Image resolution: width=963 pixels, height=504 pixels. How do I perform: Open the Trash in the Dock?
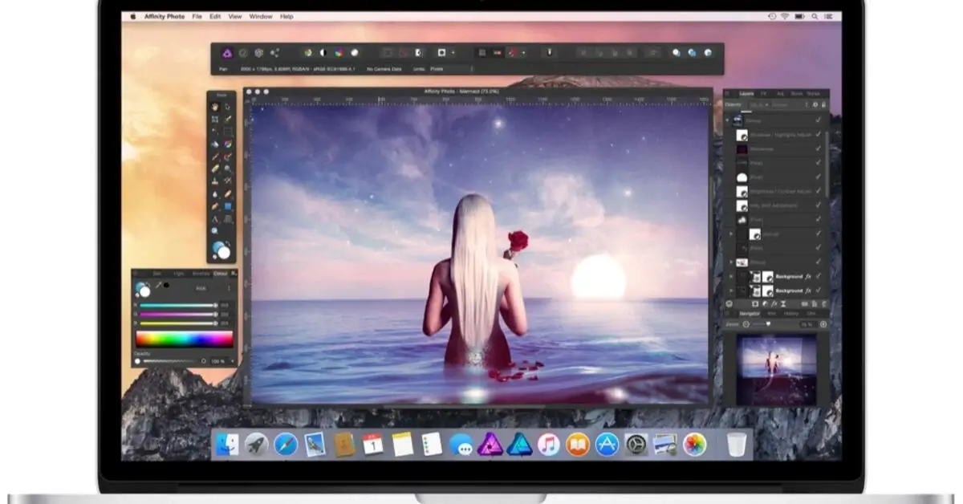[x=736, y=444]
